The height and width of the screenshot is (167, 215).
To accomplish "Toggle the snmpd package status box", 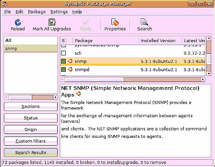I will click(63, 70).
